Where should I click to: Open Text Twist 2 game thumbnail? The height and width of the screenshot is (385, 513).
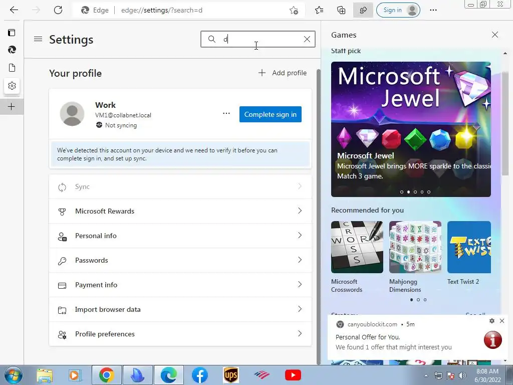click(x=469, y=247)
